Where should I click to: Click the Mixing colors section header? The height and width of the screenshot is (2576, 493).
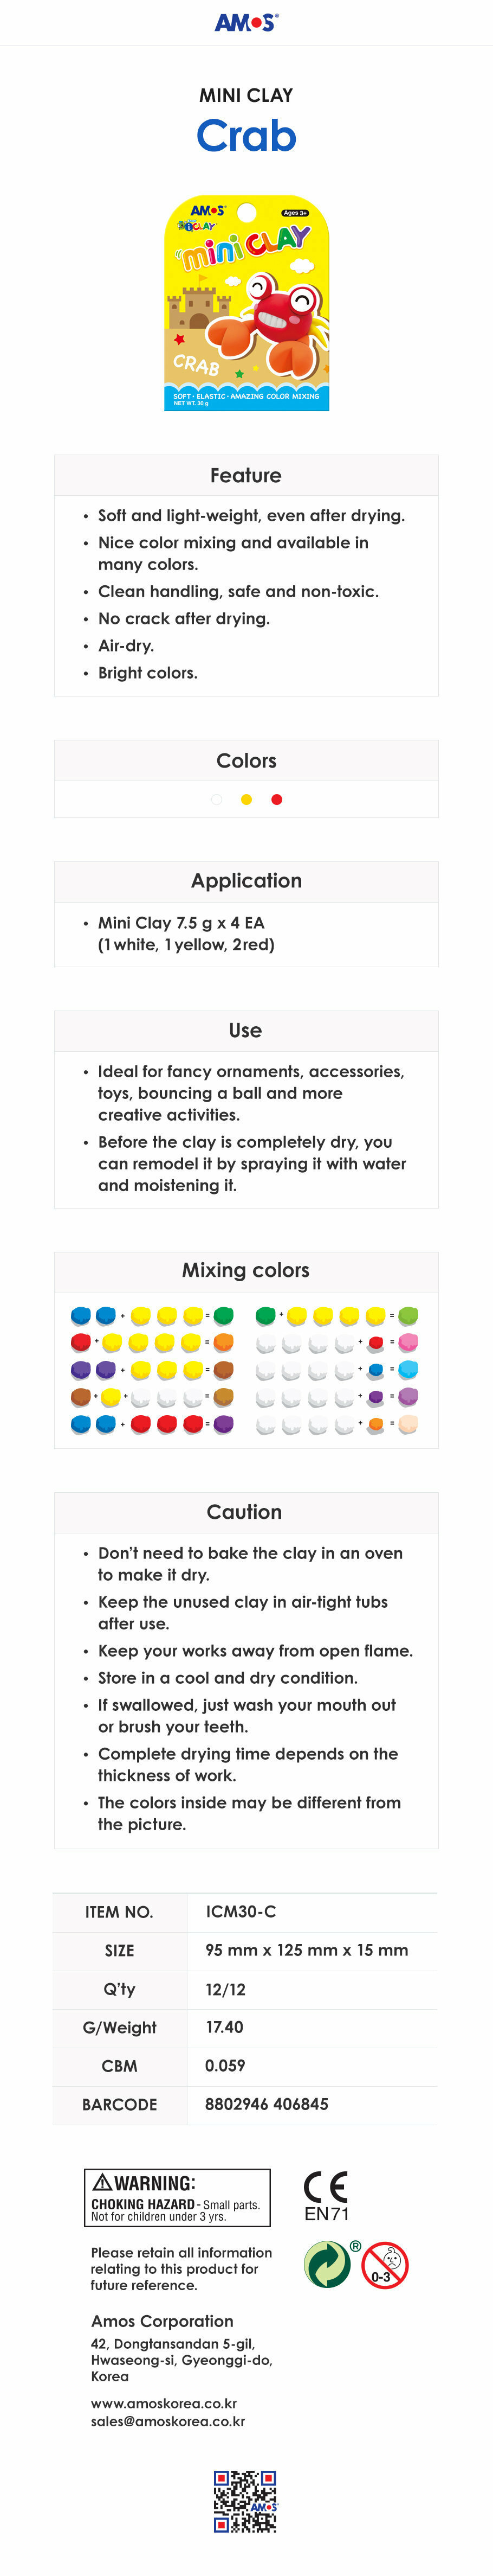pyautogui.click(x=245, y=1270)
